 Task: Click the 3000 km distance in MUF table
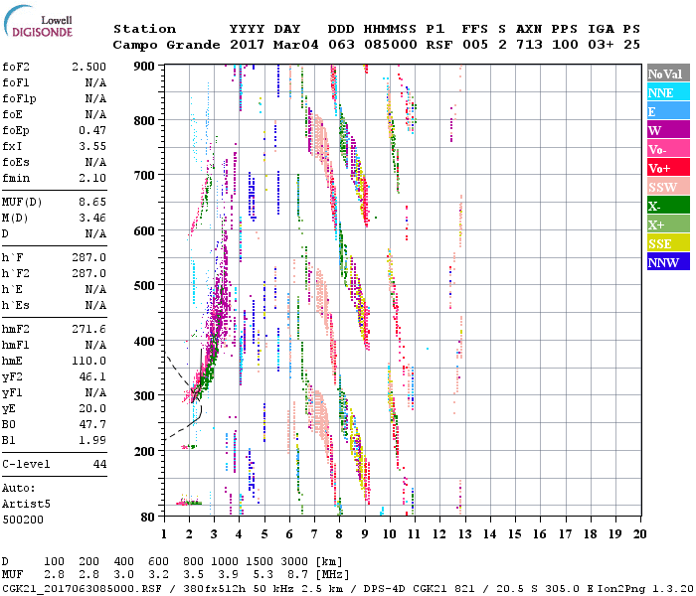tap(294, 562)
